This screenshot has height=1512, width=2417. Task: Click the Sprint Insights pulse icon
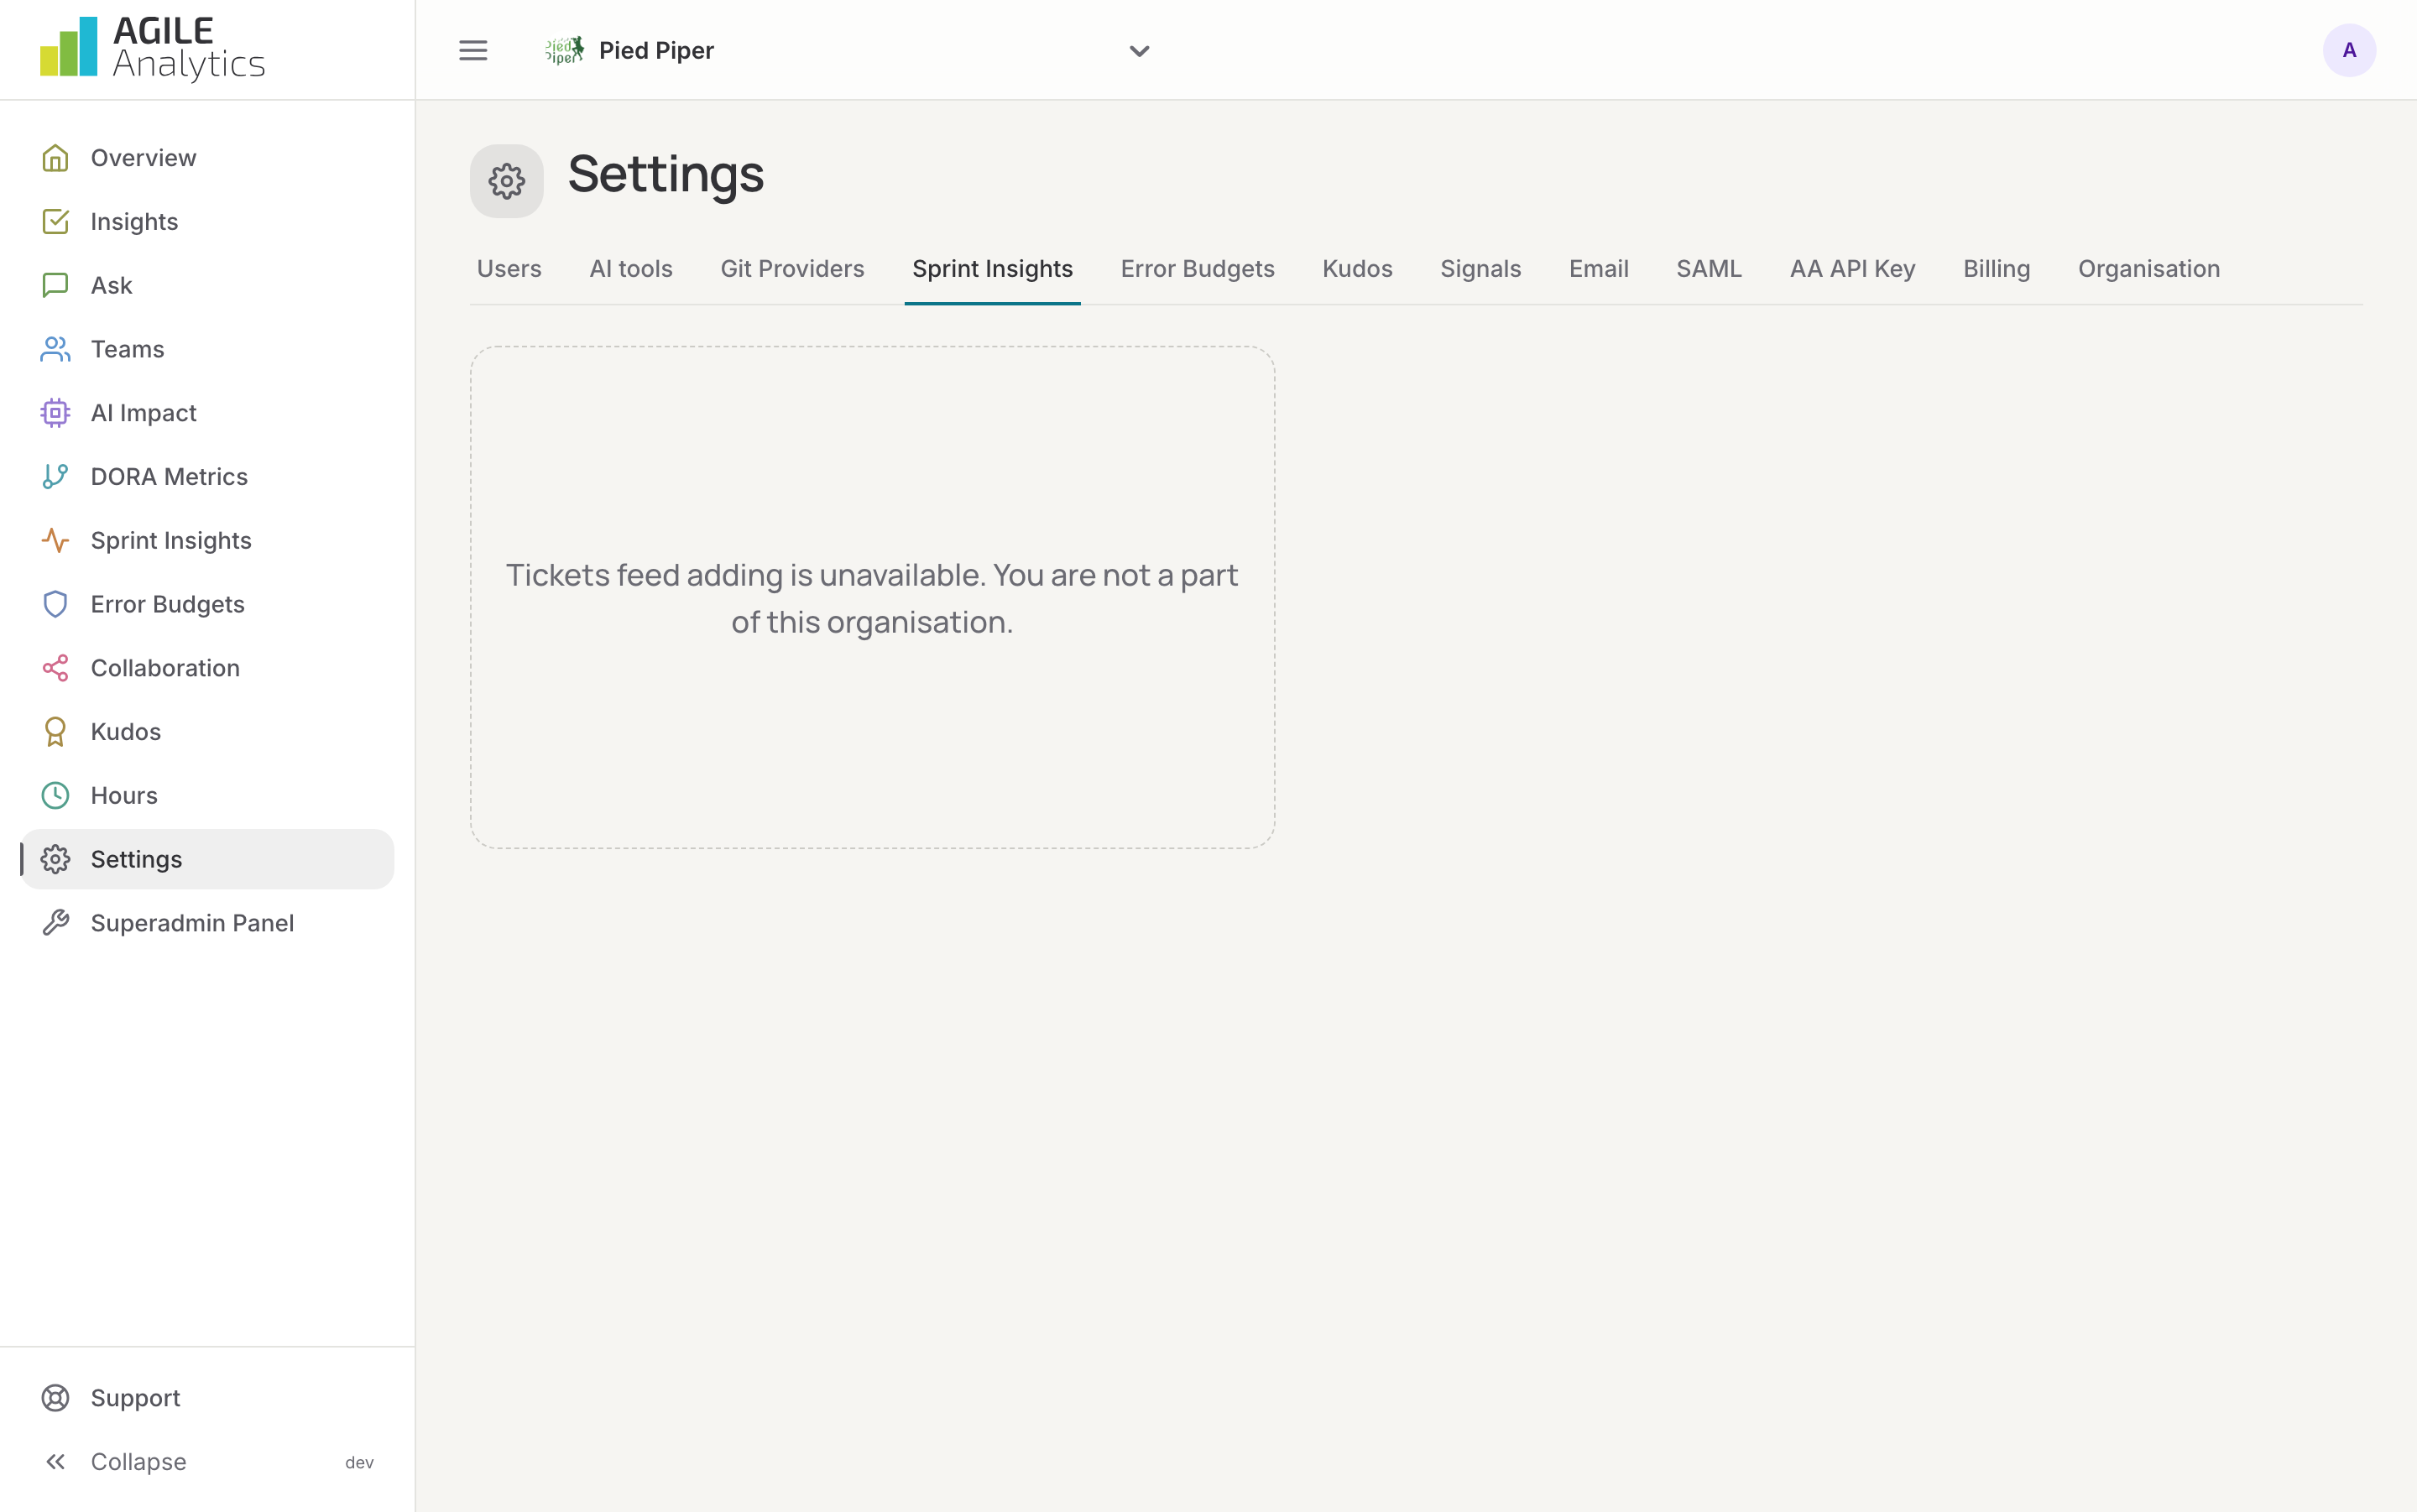coord(55,540)
